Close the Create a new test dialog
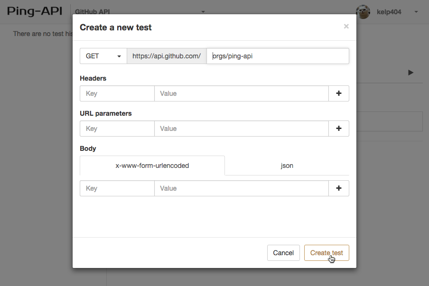Image resolution: width=429 pixels, height=286 pixels. (x=346, y=27)
